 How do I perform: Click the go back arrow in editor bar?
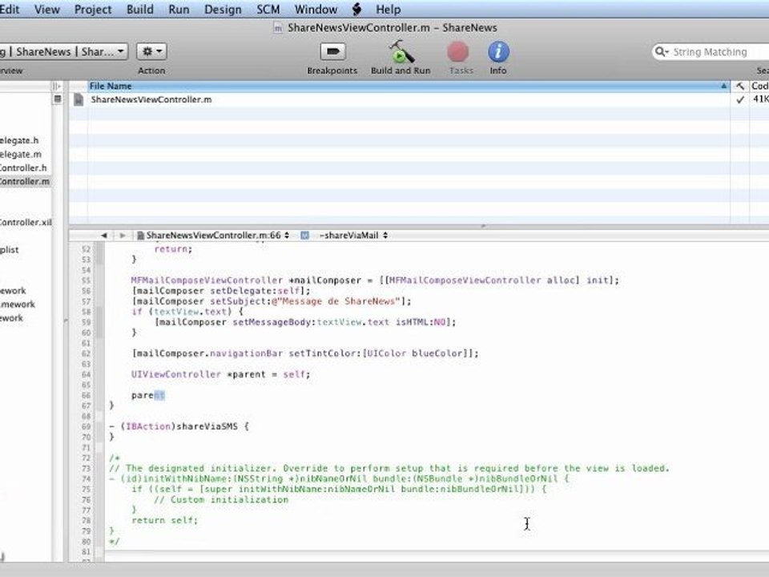point(103,236)
